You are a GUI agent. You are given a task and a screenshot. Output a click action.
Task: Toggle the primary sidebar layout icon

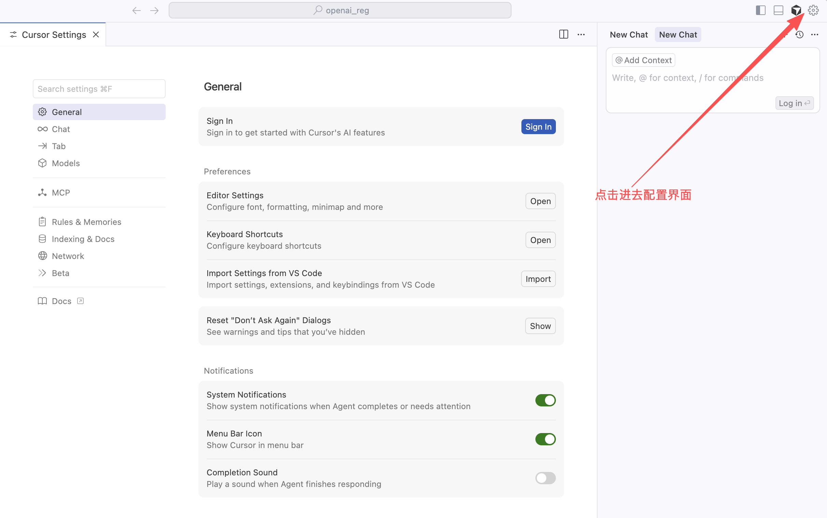(760, 10)
